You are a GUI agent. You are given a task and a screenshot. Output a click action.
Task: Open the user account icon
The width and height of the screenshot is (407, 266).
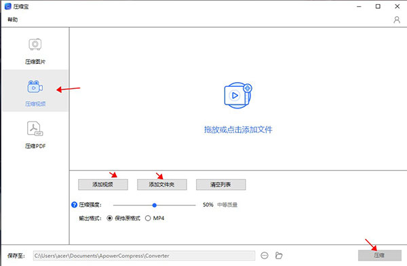397,20
